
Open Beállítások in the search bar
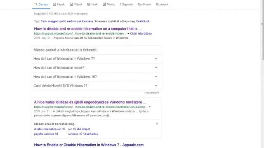click(x=144, y=5)
